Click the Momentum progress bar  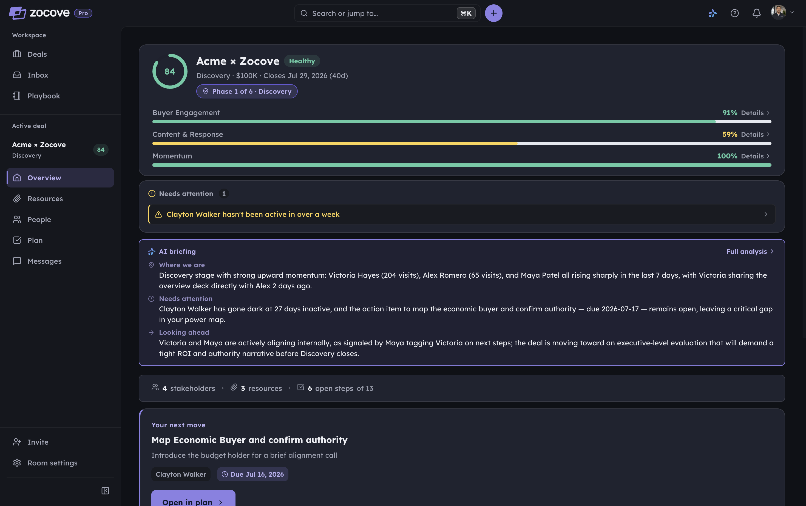pos(462,165)
